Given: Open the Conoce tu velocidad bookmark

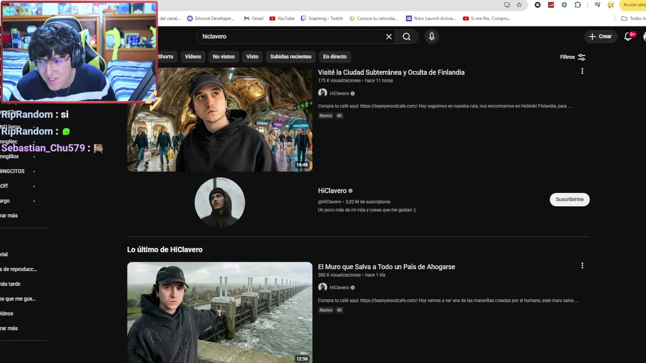Looking at the screenshot, I should [x=373, y=18].
